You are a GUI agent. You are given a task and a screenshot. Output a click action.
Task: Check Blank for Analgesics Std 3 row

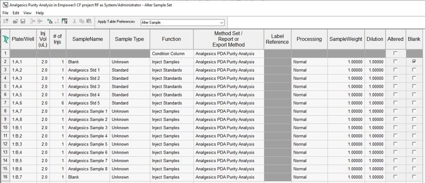[x=414, y=87]
